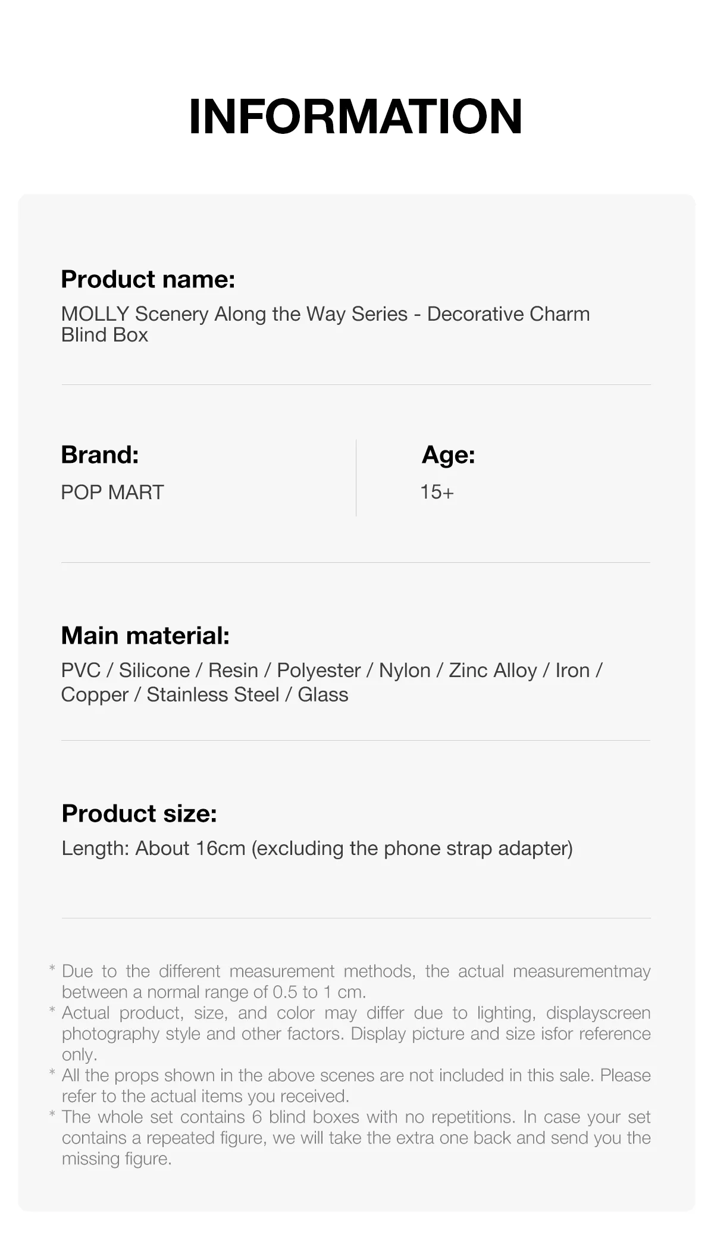This screenshot has width=714, height=1256.
Task: Select the Copper / Stainless Steel / Glass line
Action: coord(205,694)
